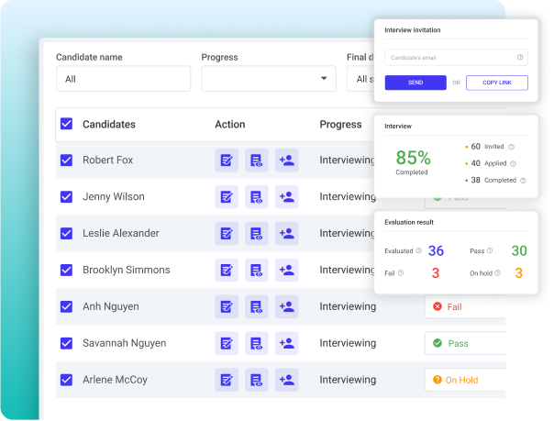This screenshot has width=554, height=421.
Task: Click help icon next to Completed count
Action: 523,181
